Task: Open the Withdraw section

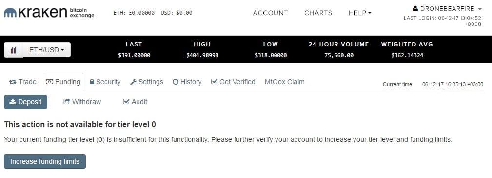Action: (x=82, y=102)
